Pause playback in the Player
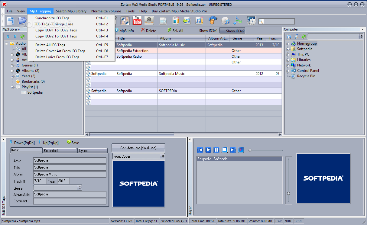Viewport: 367px width, 225px height. (216, 150)
